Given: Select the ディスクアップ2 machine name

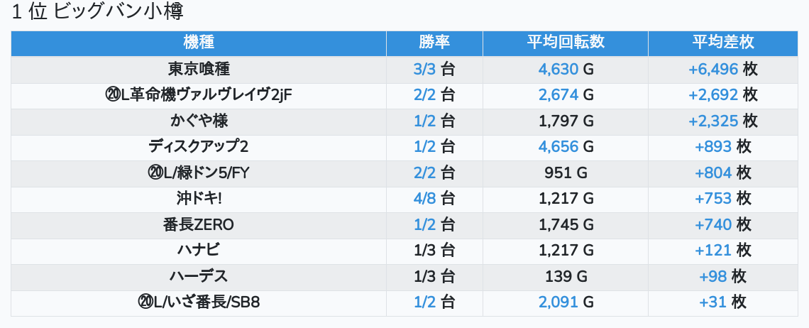Looking at the screenshot, I should coord(199,147).
